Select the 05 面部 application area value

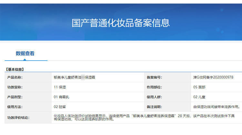point(199,87)
